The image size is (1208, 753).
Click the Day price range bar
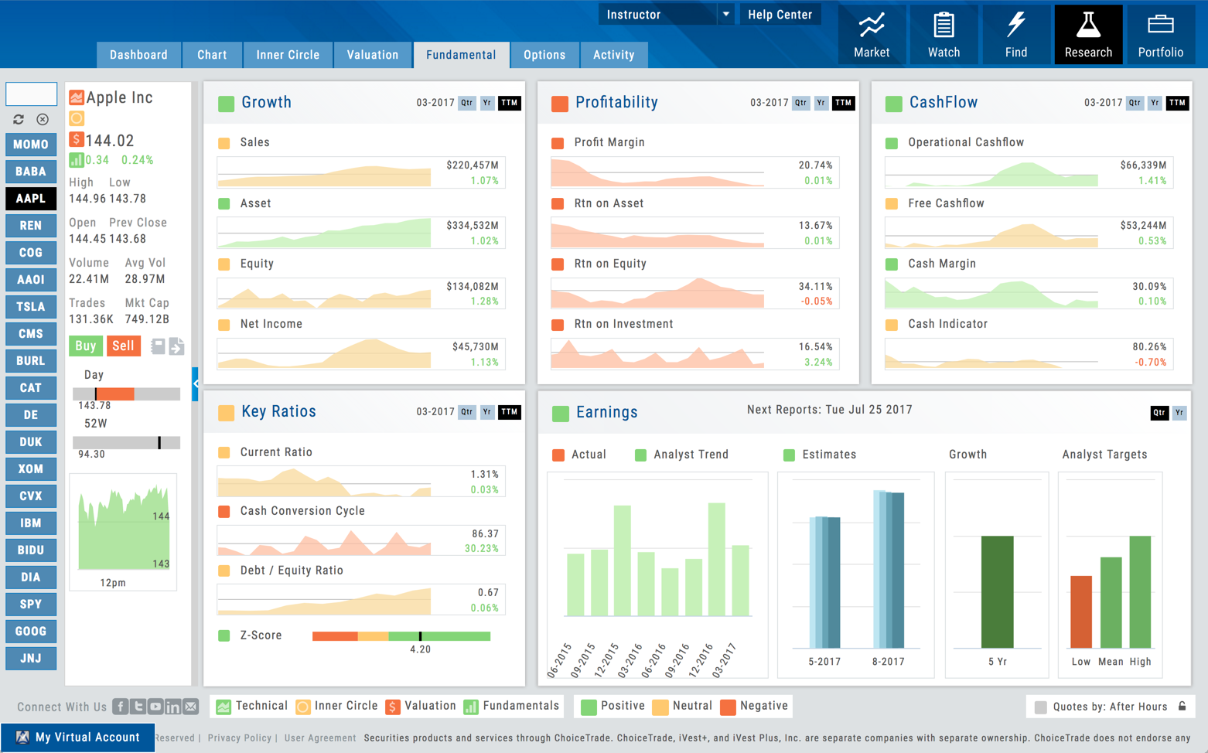point(126,394)
